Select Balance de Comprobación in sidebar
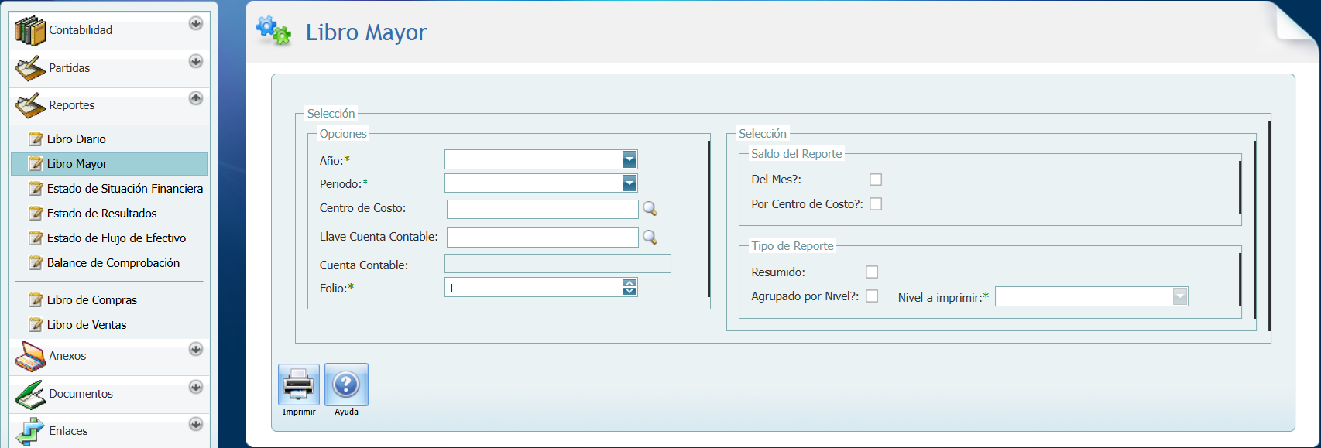 click(113, 263)
